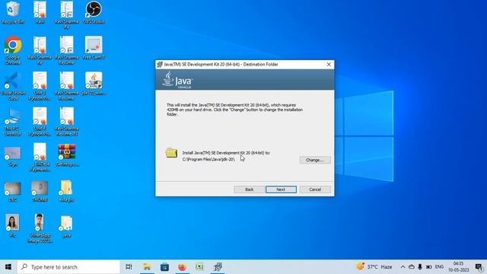Select the file labeled just Ravi
Image resolution: width=487 pixels, height=274 pixels.
40,13
